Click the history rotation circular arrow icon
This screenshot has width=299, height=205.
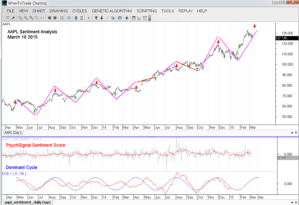click(x=120, y=18)
